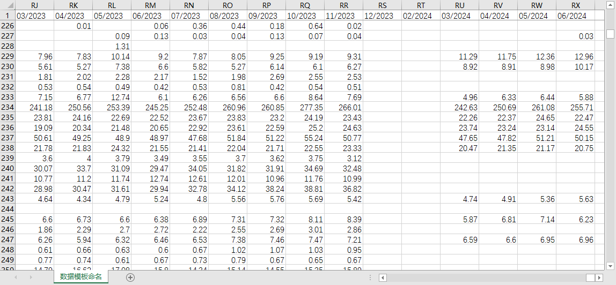Add a new sheet with the plus button

point(130,277)
